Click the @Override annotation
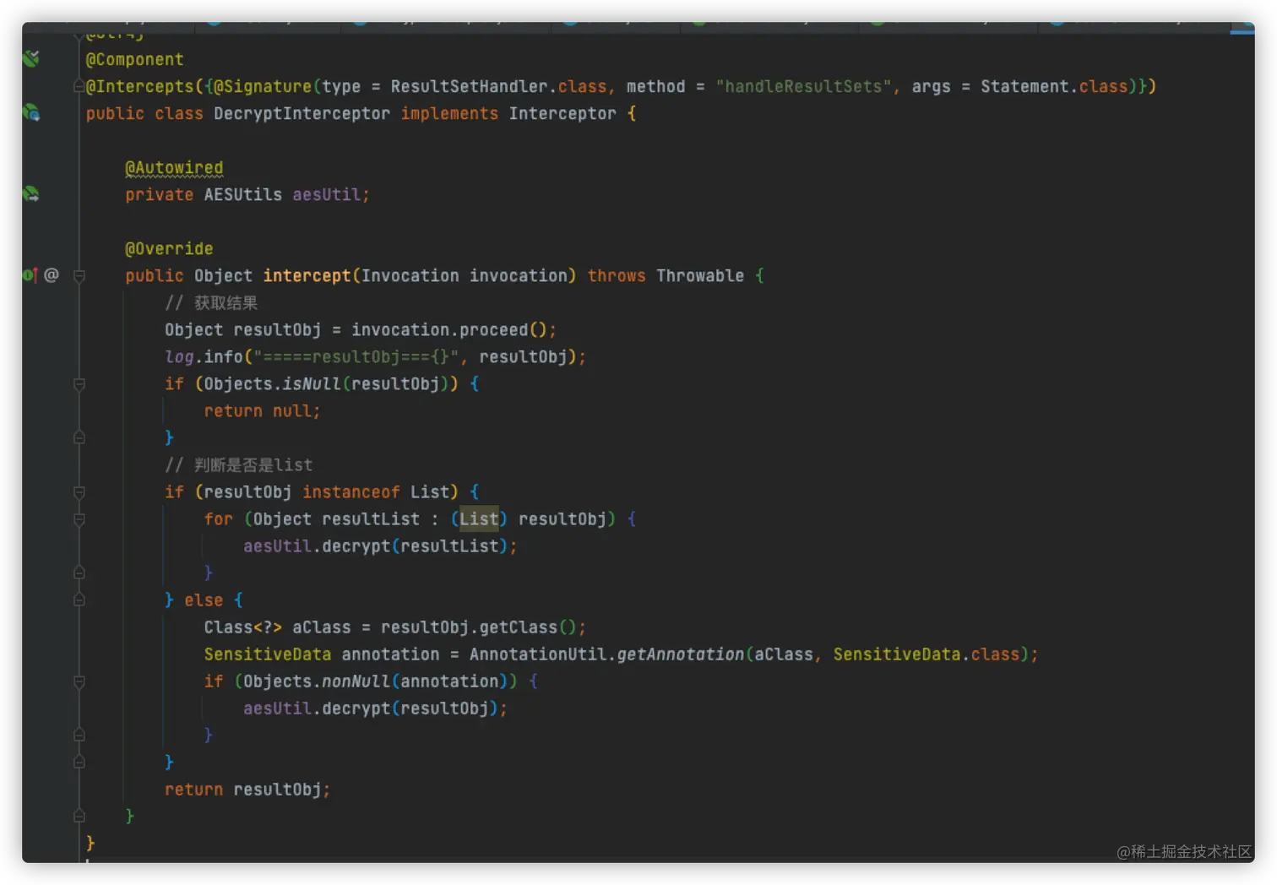 coord(169,248)
